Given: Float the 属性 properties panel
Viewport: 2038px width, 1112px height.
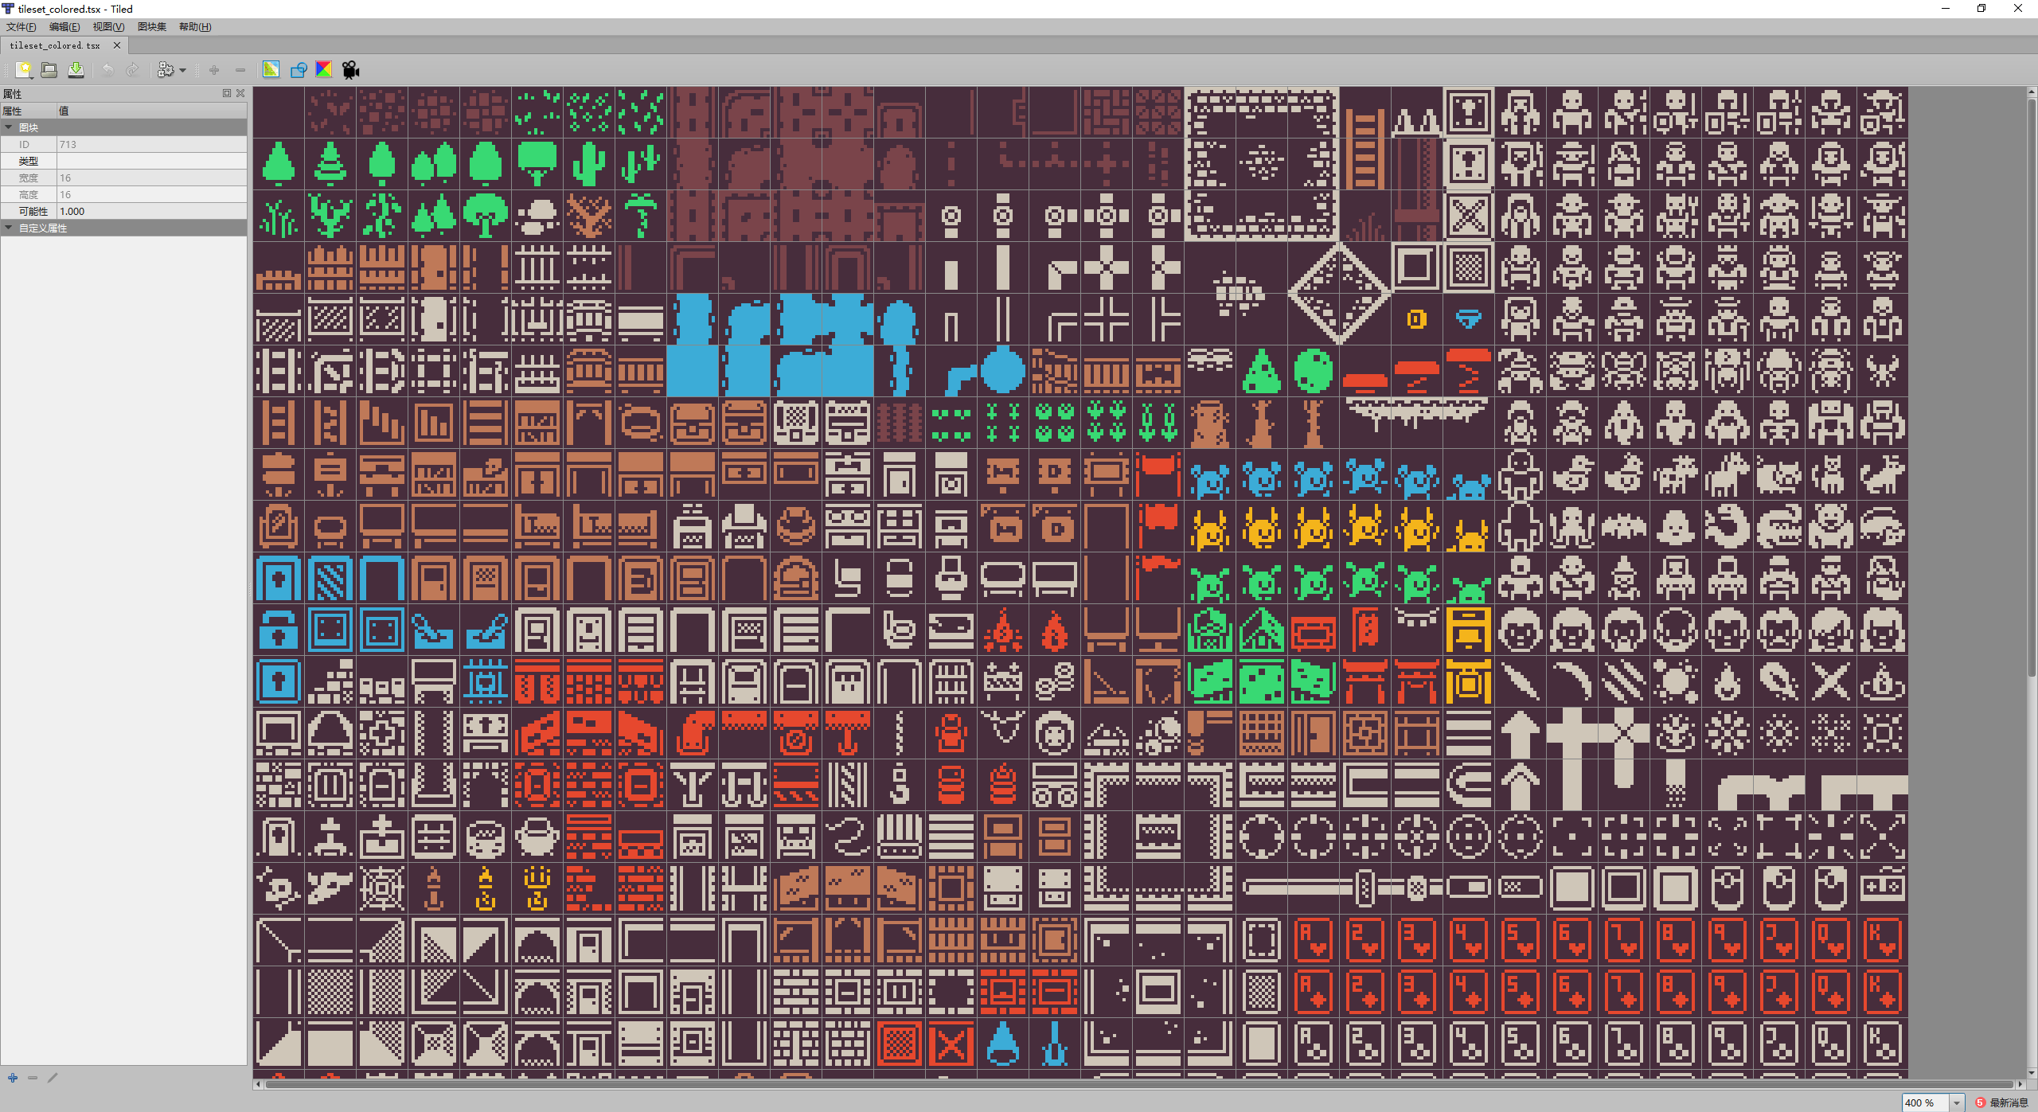Looking at the screenshot, I should tap(227, 93).
